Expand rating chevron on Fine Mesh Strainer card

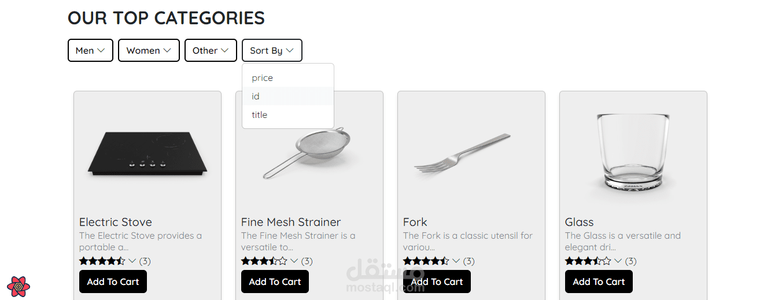point(294,261)
